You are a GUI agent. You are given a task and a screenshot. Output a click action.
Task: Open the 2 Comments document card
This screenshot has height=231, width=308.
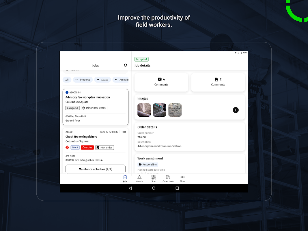218,82
